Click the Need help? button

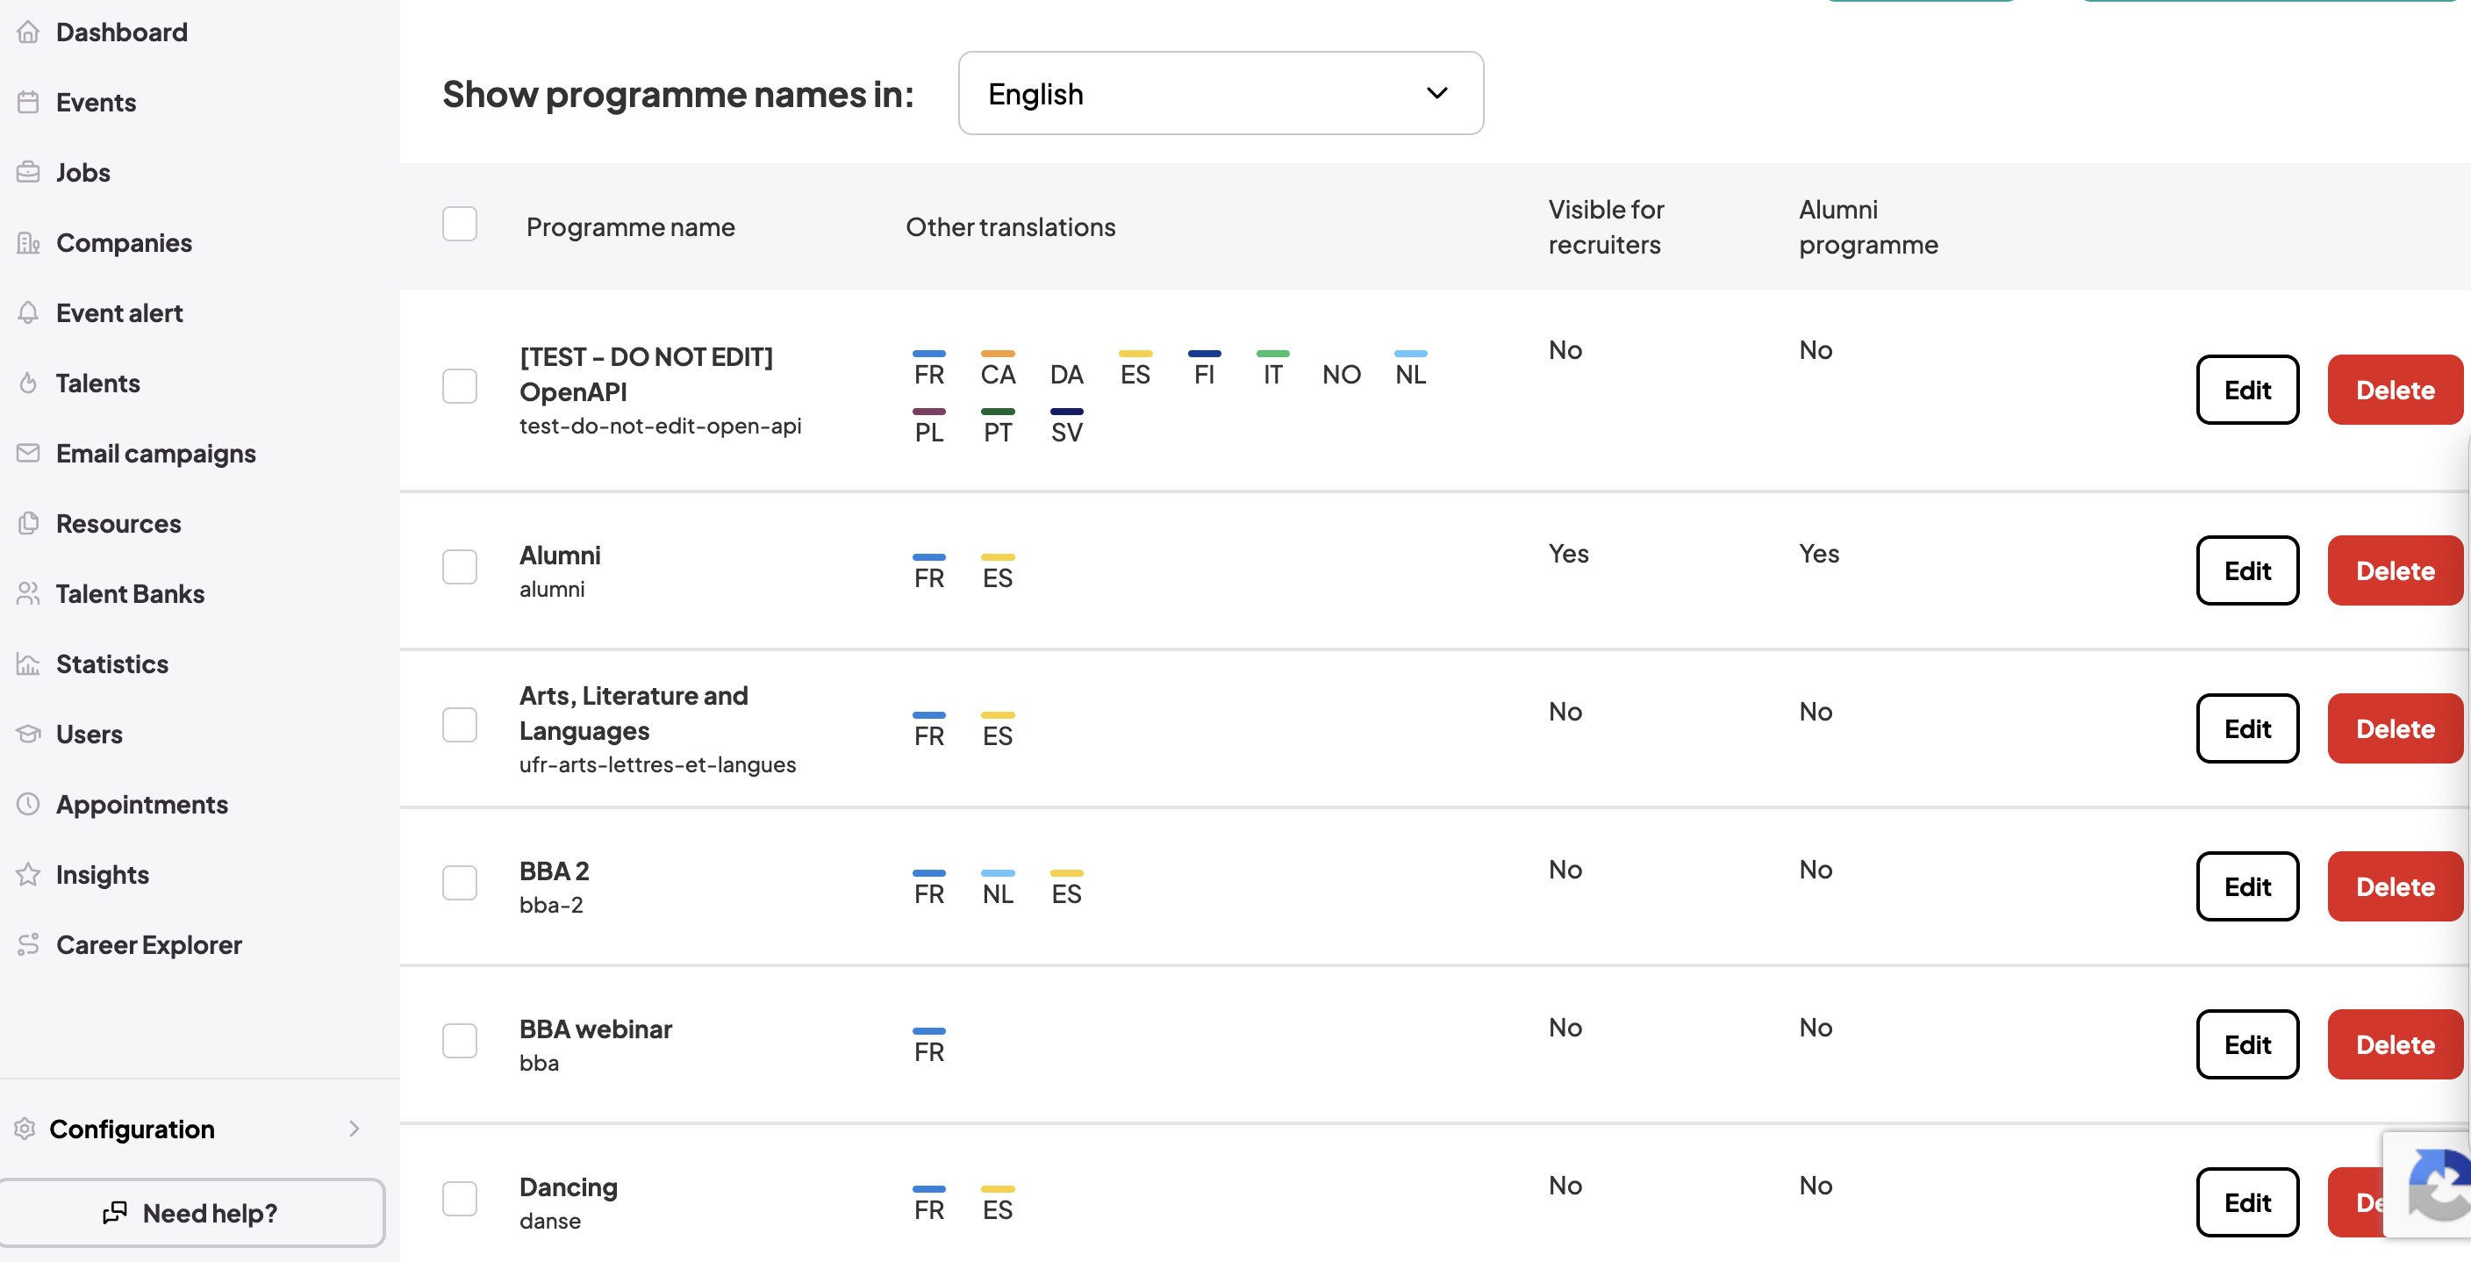(x=192, y=1213)
